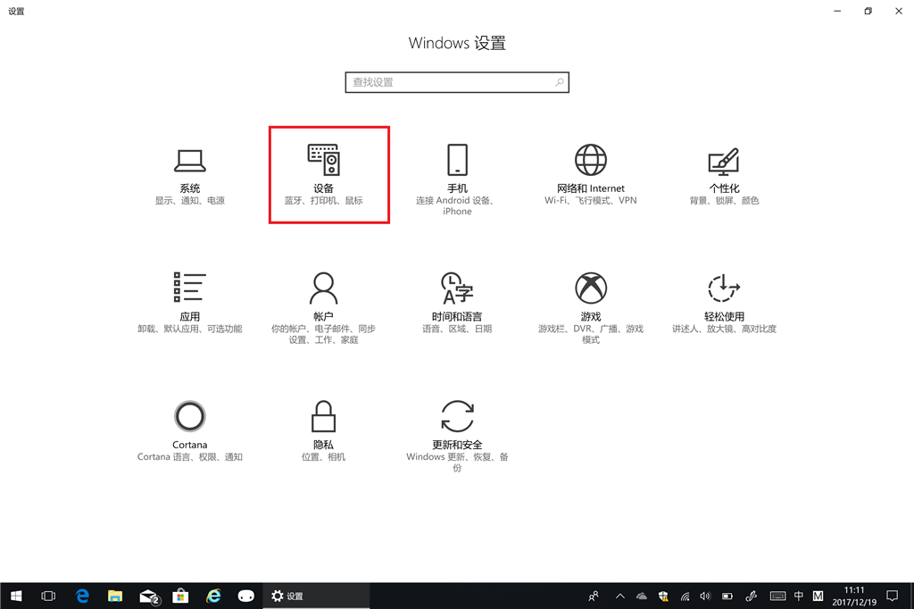The height and width of the screenshot is (609, 914).
Task: Open 个性化 (Personalization) settings
Action: point(724,175)
